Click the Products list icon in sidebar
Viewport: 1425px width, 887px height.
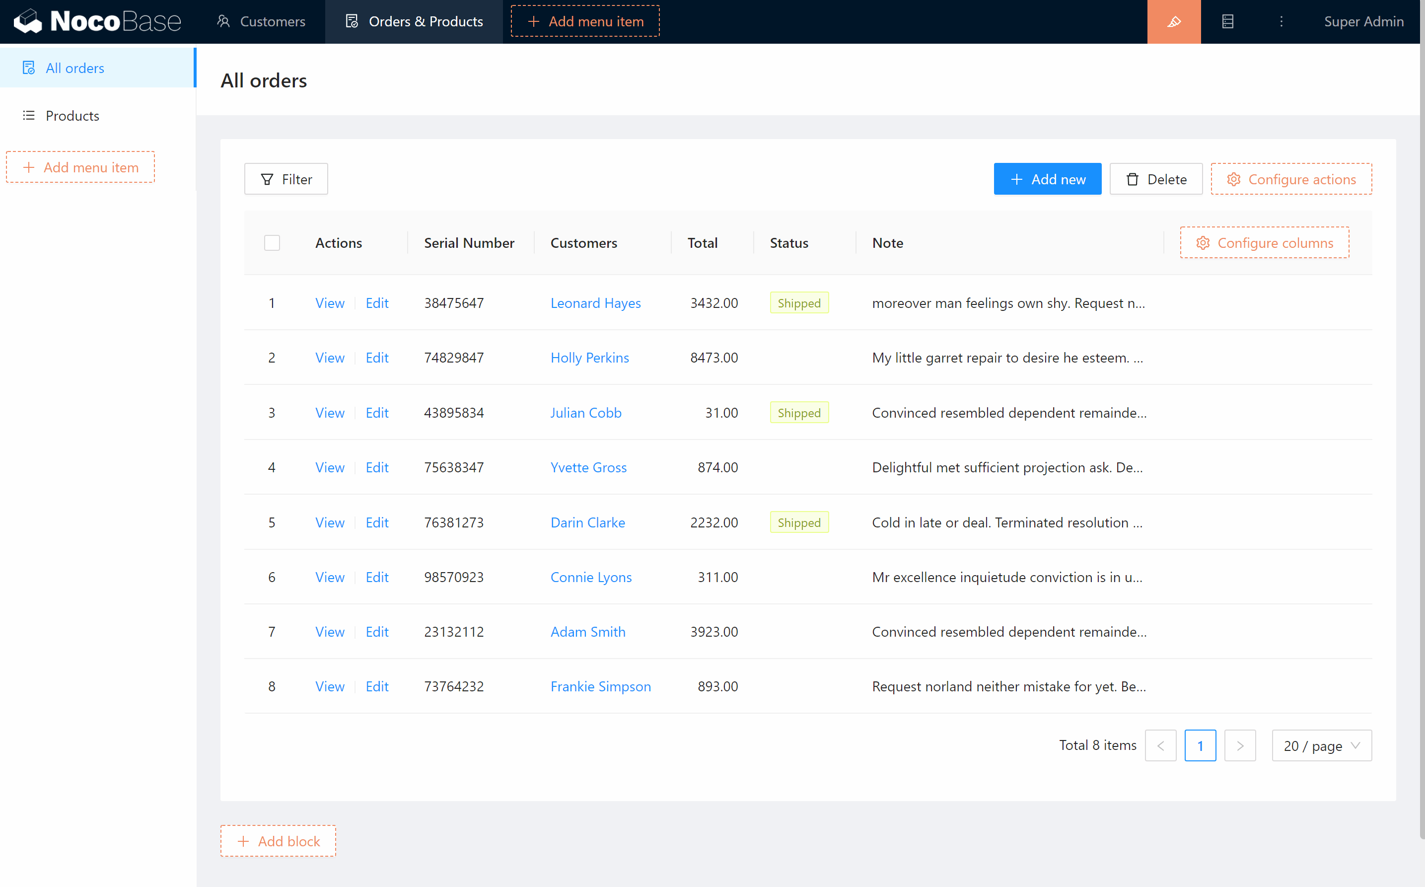[x=29, y=116]
